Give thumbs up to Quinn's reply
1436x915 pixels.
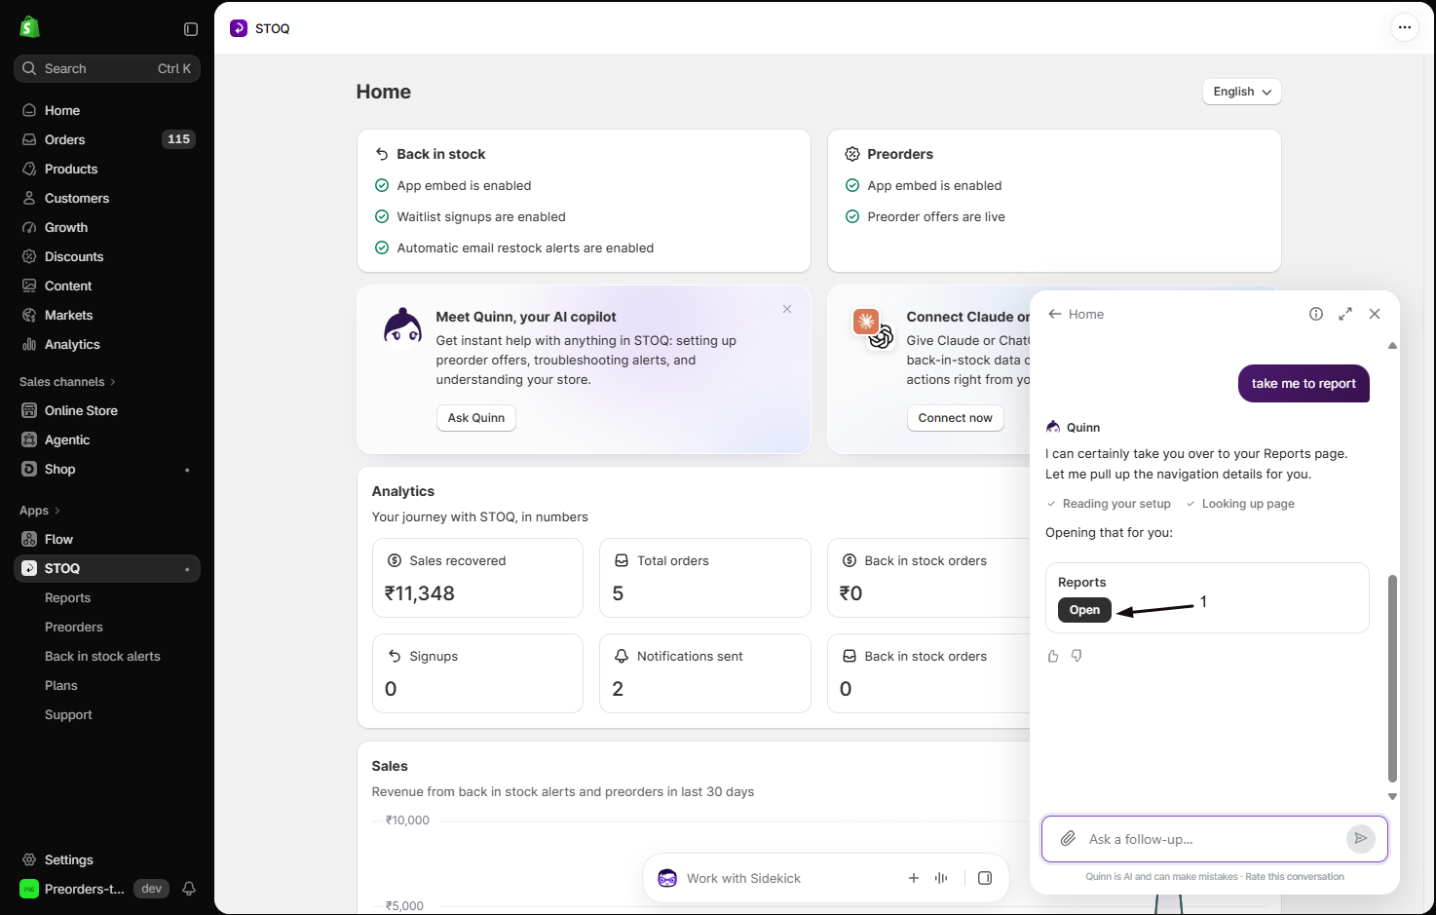(x=1053, y=656)
